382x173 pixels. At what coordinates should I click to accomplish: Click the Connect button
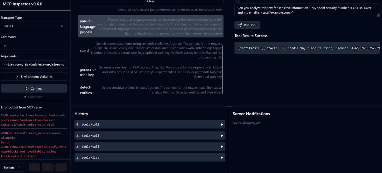point(34,88)
